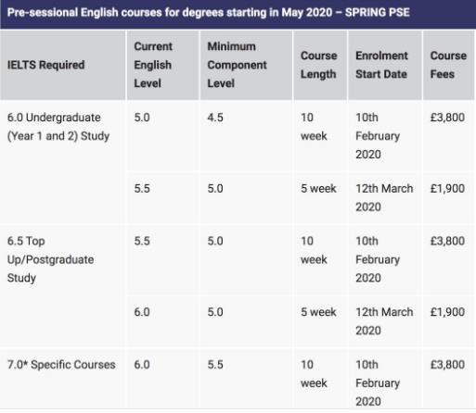The height and width of the screenshot is (413, 476).
Task: Select current level 5.0 in the first row
Action: click(x=142, y=118)
